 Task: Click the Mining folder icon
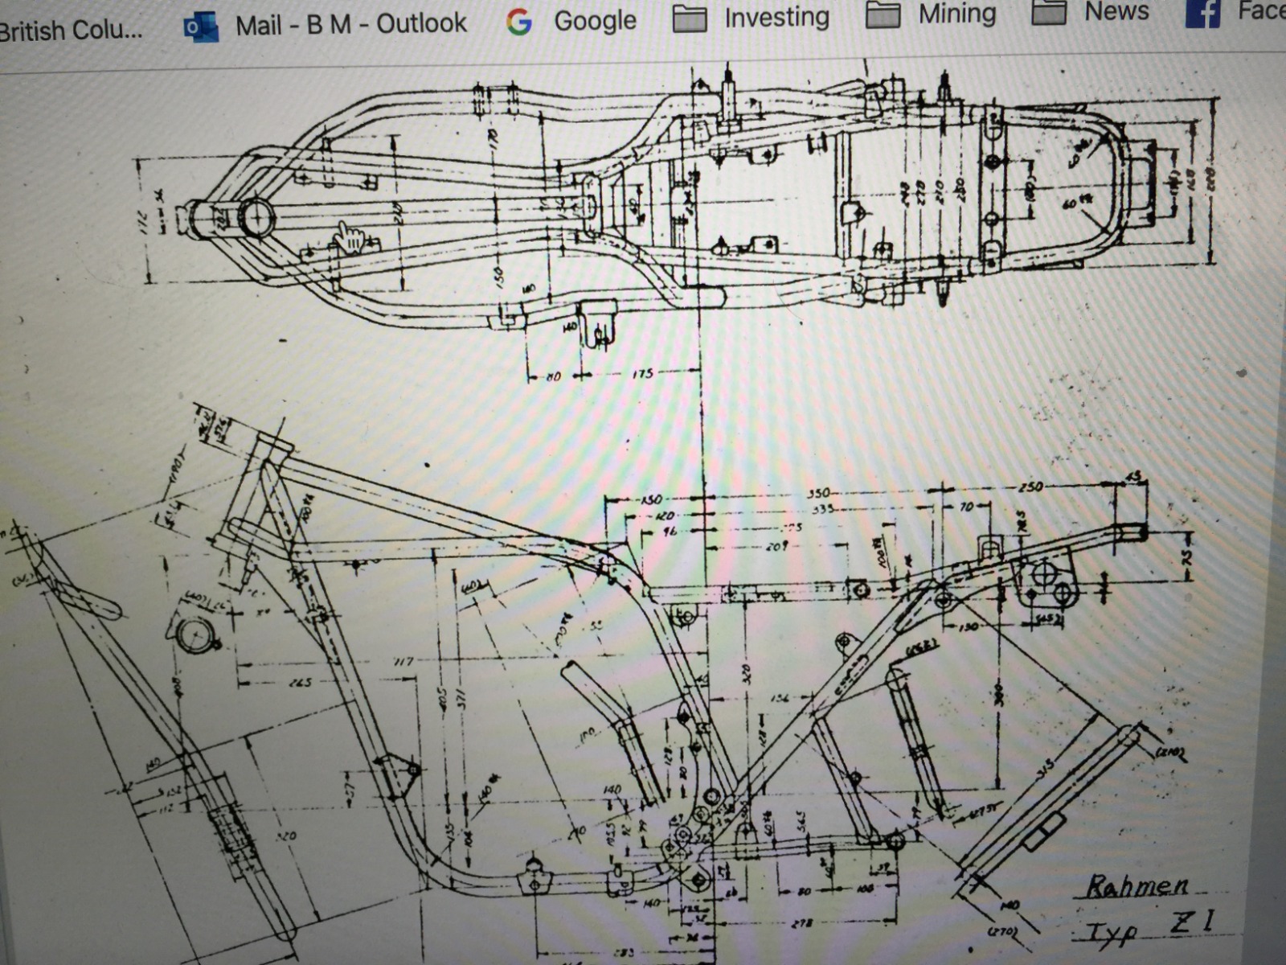coord(883,14)
